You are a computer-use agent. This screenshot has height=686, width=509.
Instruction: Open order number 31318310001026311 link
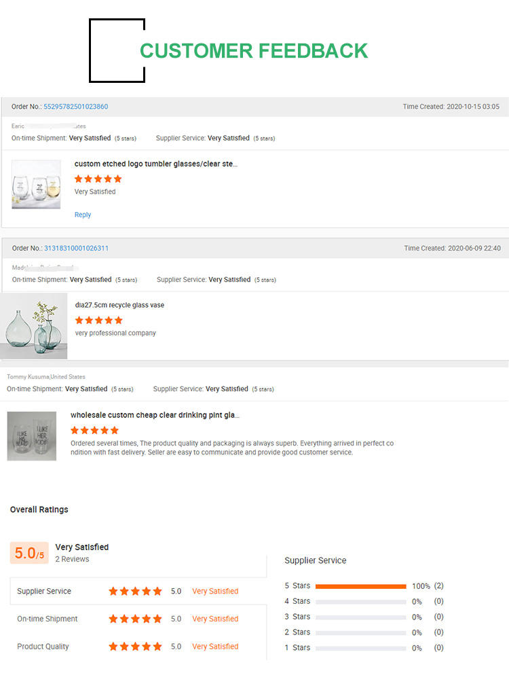pos(76,248)
